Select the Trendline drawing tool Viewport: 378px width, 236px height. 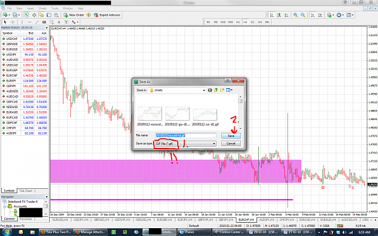(x=37, y=22)
